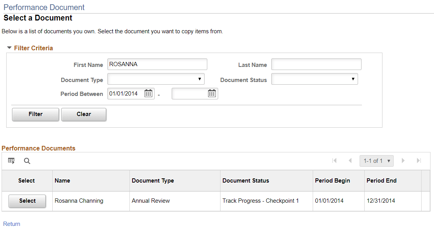Jump to the first page of results
This screenshot has width=434, height=229.
pos(335,161)
